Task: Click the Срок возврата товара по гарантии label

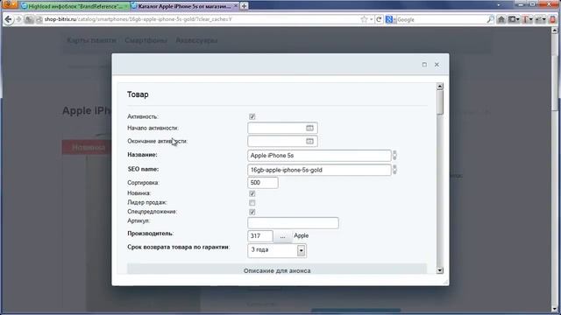Action: (x=179, y=247)
